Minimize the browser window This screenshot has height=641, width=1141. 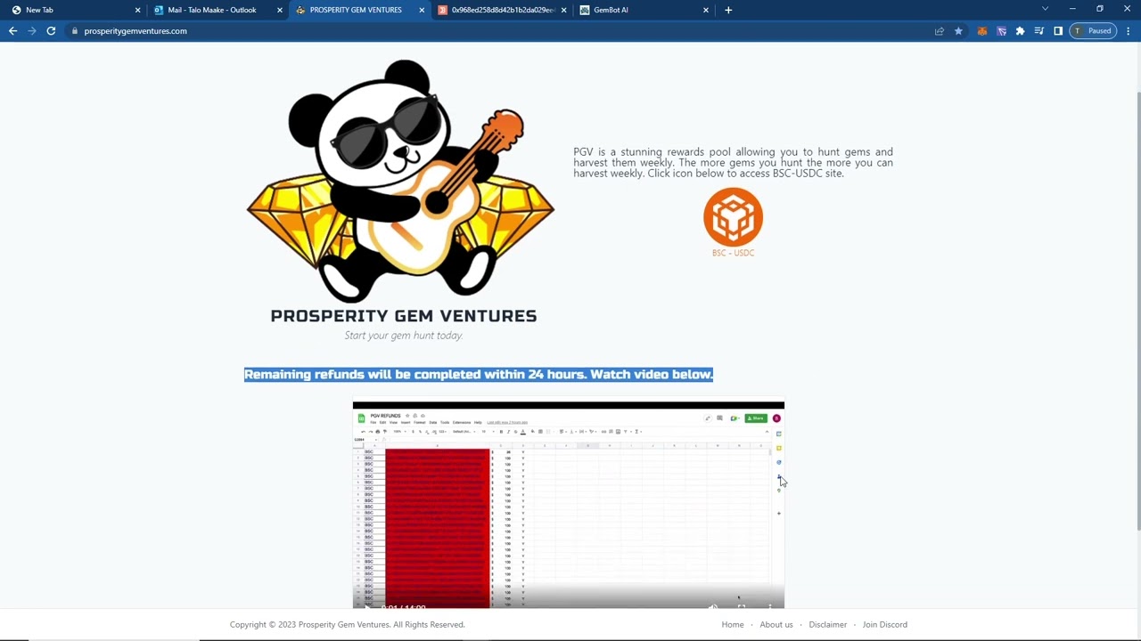click(1072, 9)
